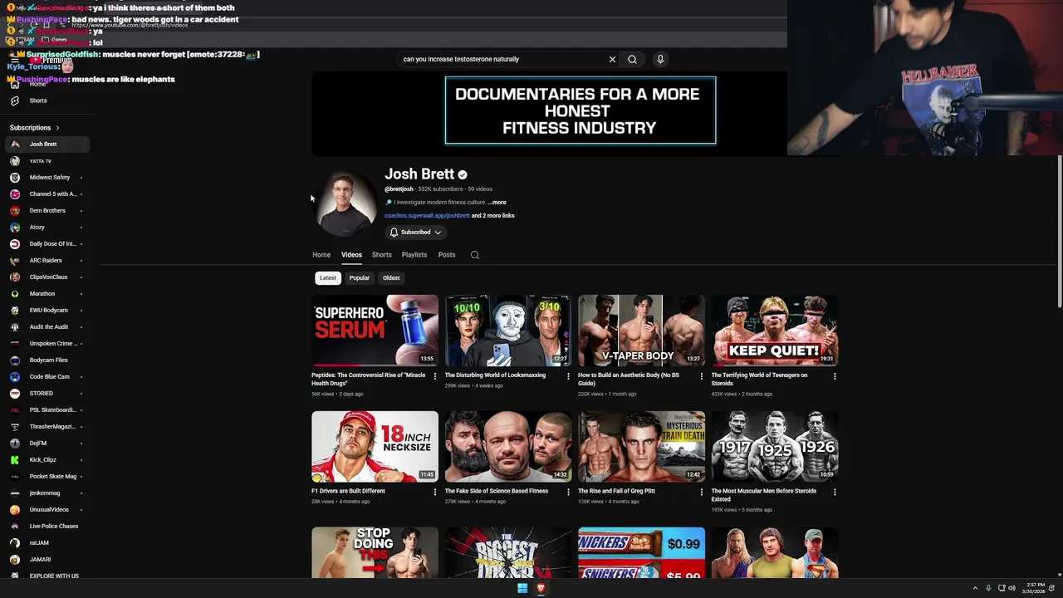Screen dimensions: 1063x598
Task: Switch to channel Playlists tab
Action: point(414,255)
